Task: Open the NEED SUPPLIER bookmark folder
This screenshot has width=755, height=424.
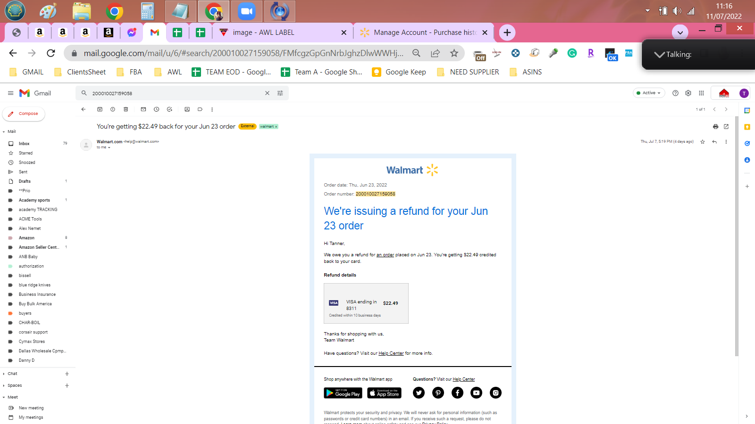Action: tap(468, 72)
